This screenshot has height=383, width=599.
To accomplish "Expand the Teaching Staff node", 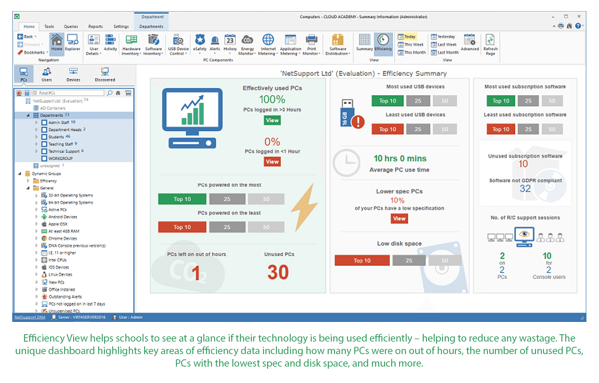I will [x=37, y=144].
